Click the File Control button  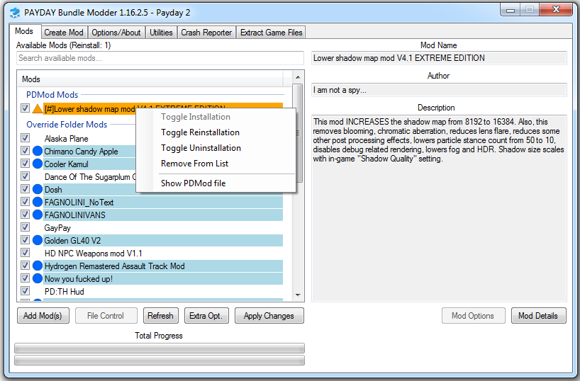106,316
